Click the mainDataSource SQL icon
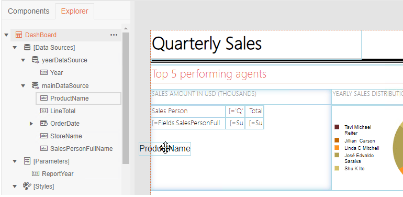The width and height of the screenshot is (403, 197). [35, 85]
